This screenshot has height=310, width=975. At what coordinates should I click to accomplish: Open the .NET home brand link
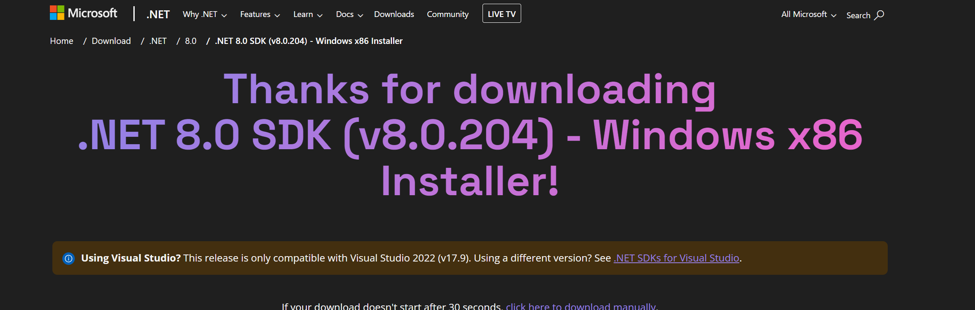(158, 15)
